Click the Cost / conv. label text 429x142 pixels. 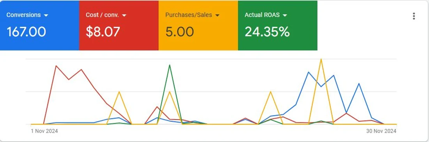coord(102,15)
